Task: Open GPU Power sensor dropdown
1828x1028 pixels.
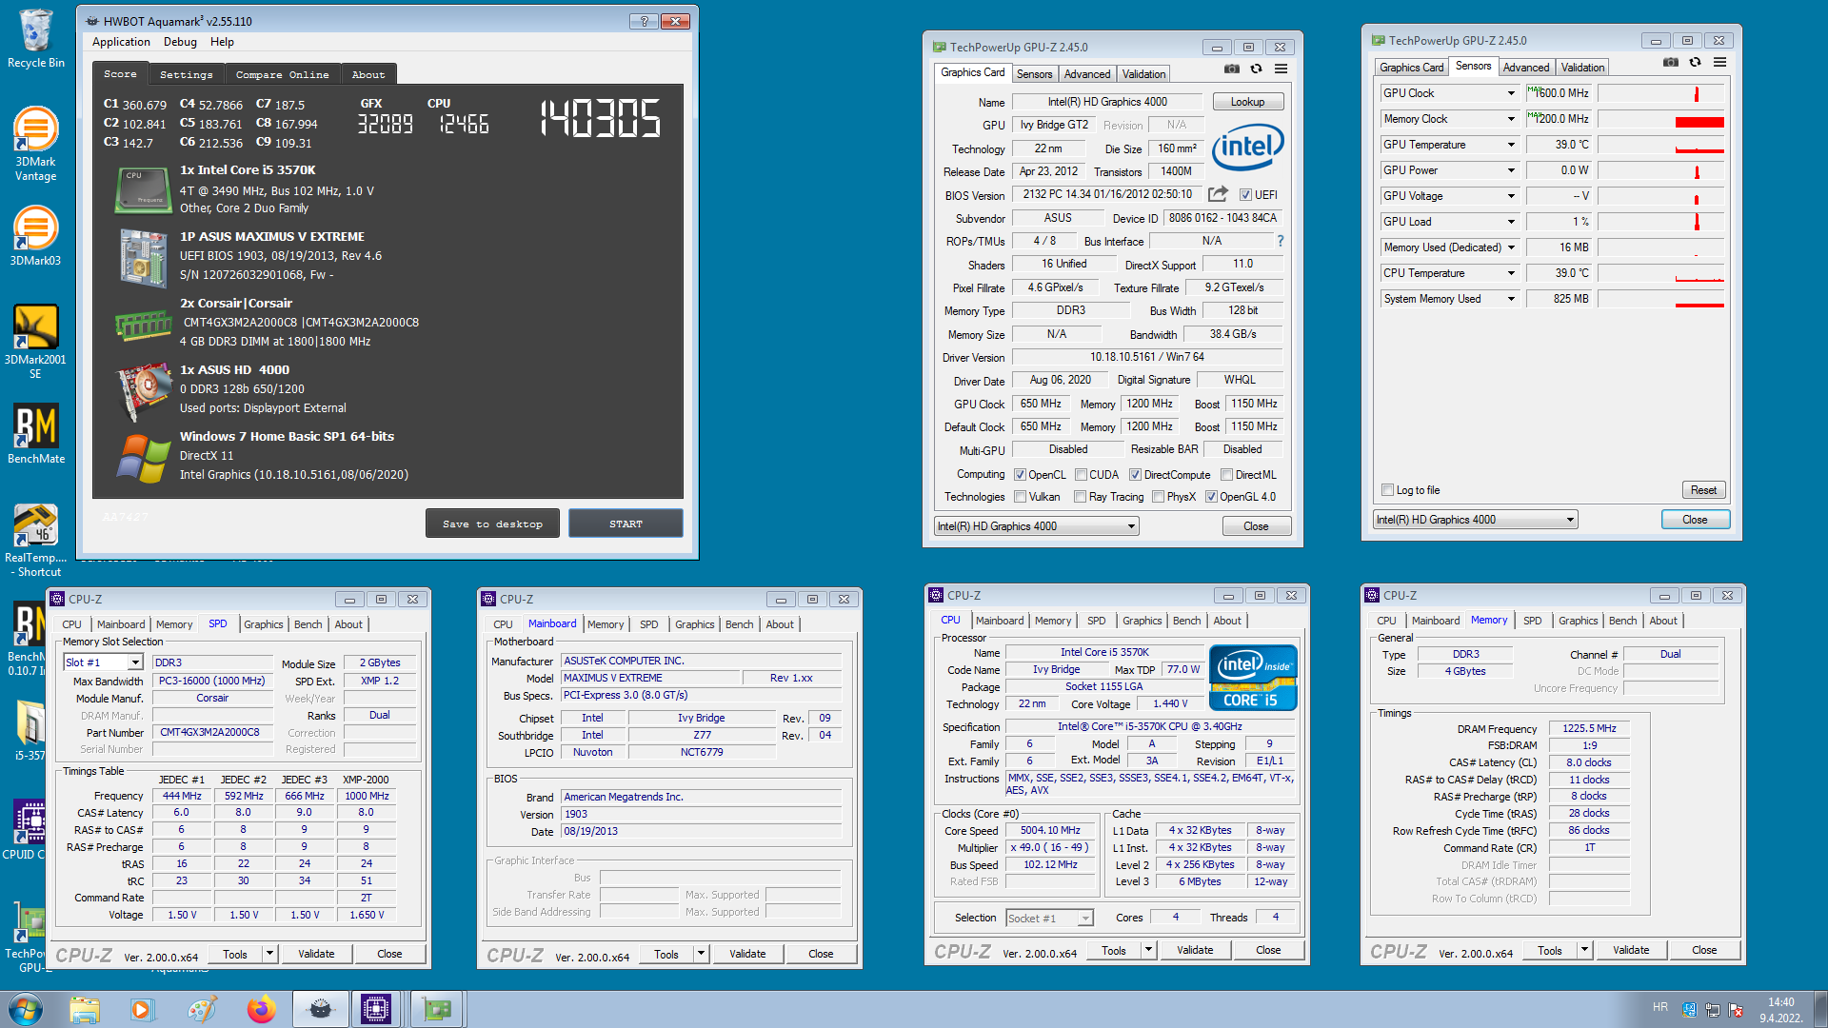Action: [x=1511, y=170]
